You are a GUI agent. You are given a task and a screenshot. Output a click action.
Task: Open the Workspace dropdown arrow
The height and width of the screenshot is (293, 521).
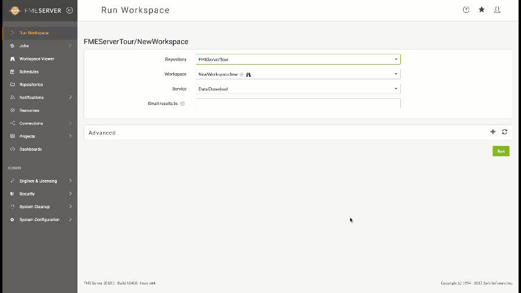click(x=396, y=74)
